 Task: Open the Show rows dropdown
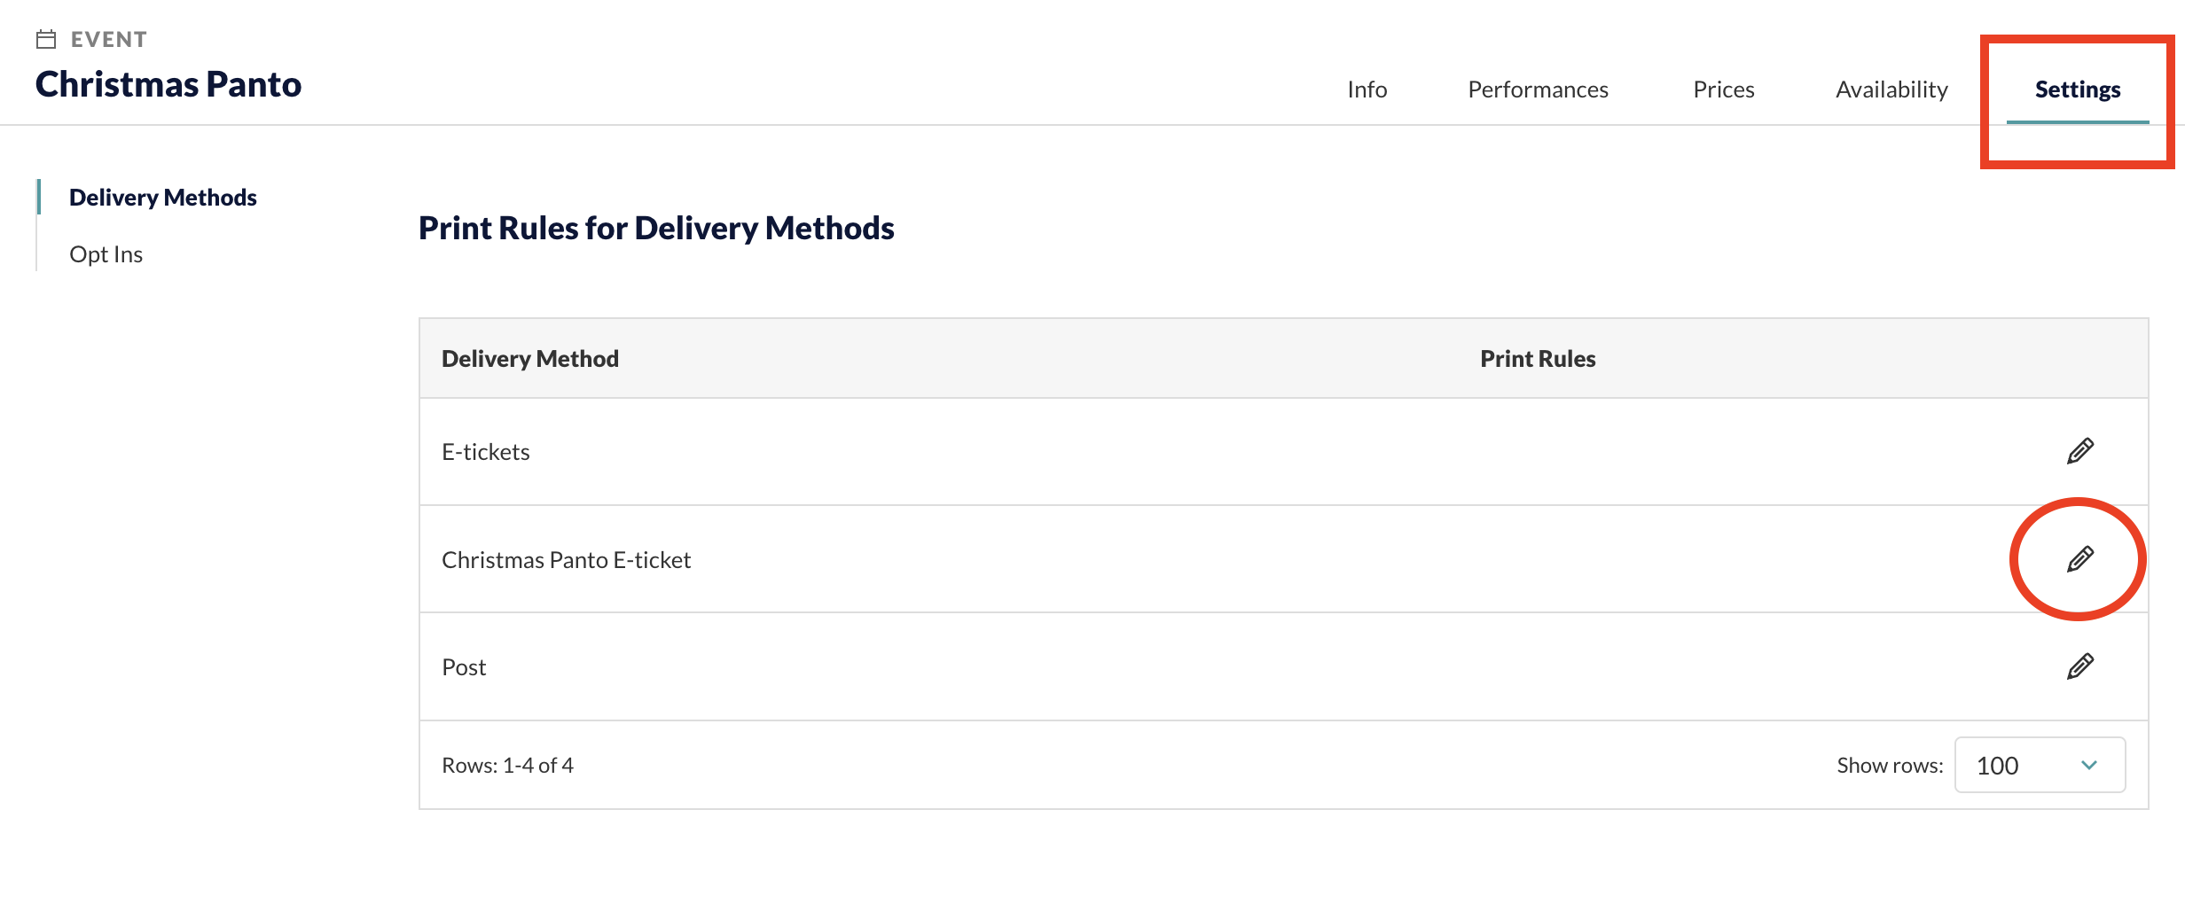point(2040,765)
